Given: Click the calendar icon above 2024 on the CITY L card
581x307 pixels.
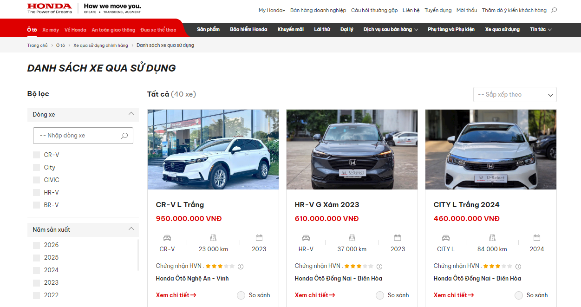Looking at the screenshot, I should click(537, 238).
